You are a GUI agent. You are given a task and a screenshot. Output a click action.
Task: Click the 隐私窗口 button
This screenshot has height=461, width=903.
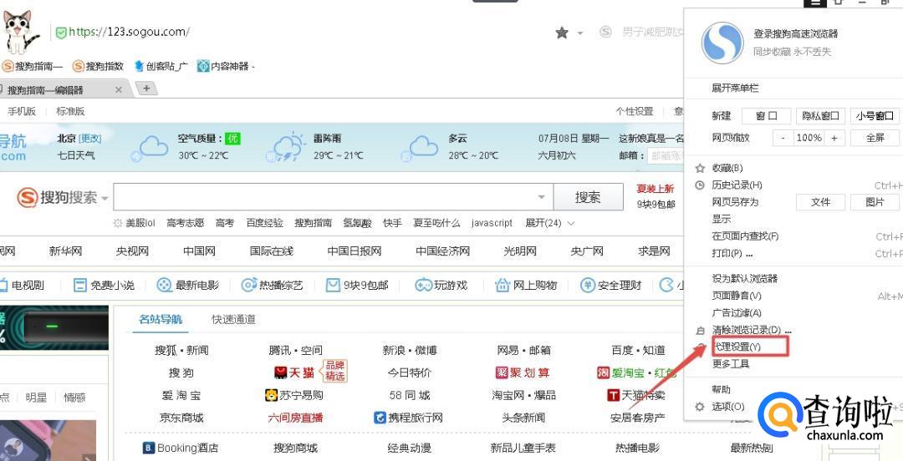tap(821, 116)
